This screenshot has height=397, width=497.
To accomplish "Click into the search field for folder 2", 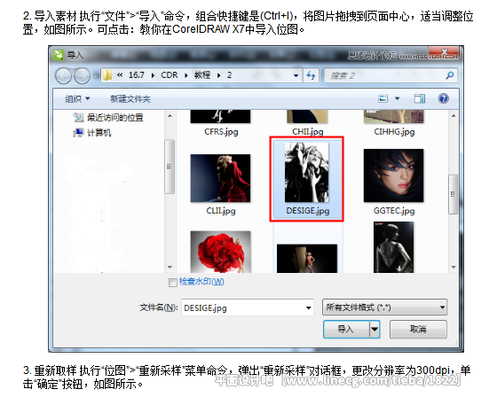I will click(x=390, y=75).
